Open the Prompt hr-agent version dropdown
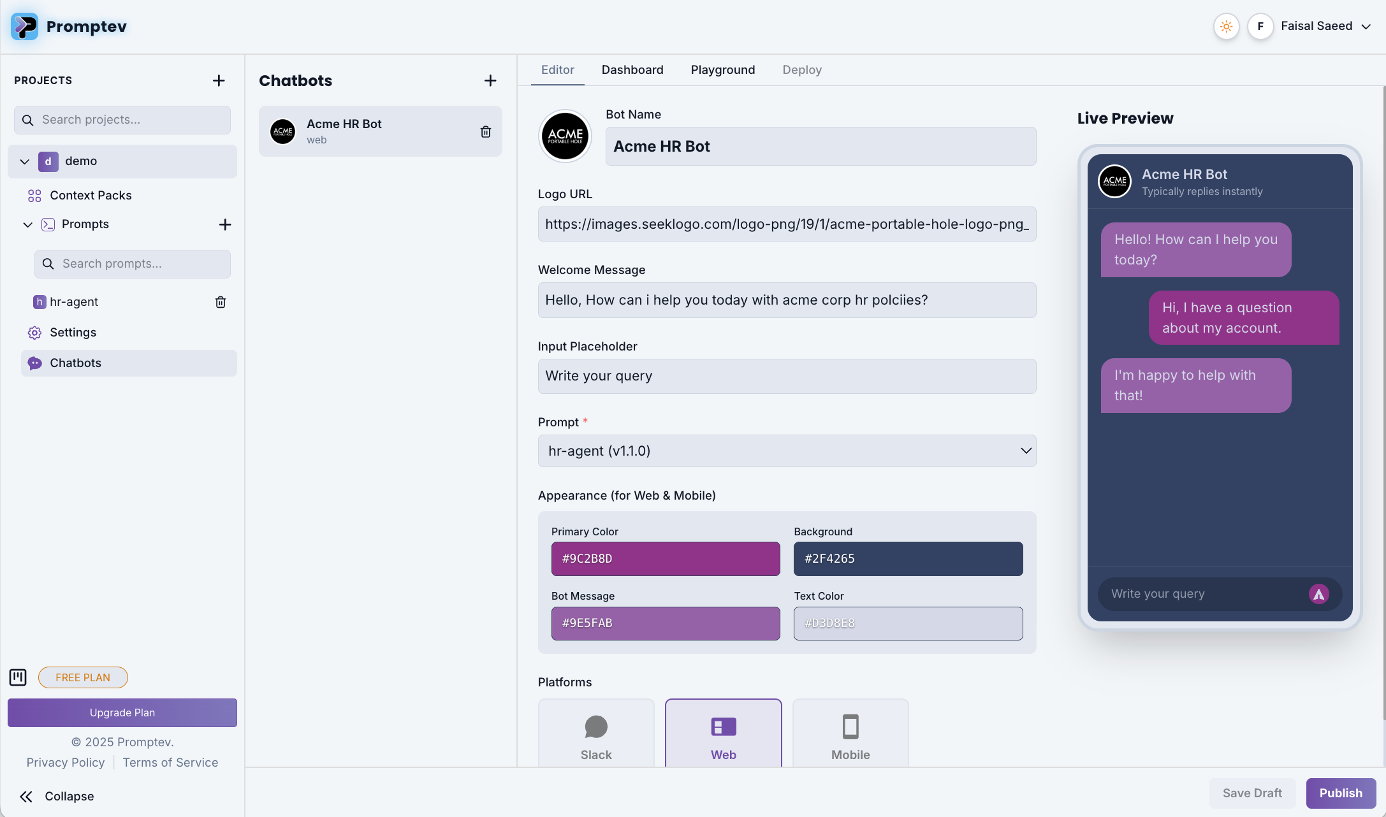This screenshot has width=1386, height=817. pyautogui.click(x=787, y=451)
